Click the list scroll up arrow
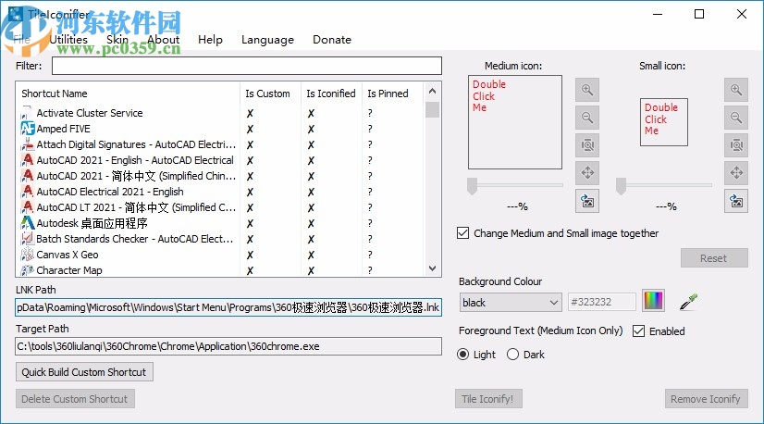This screenshot has height=424, width=764. click(x=432, y=91)
